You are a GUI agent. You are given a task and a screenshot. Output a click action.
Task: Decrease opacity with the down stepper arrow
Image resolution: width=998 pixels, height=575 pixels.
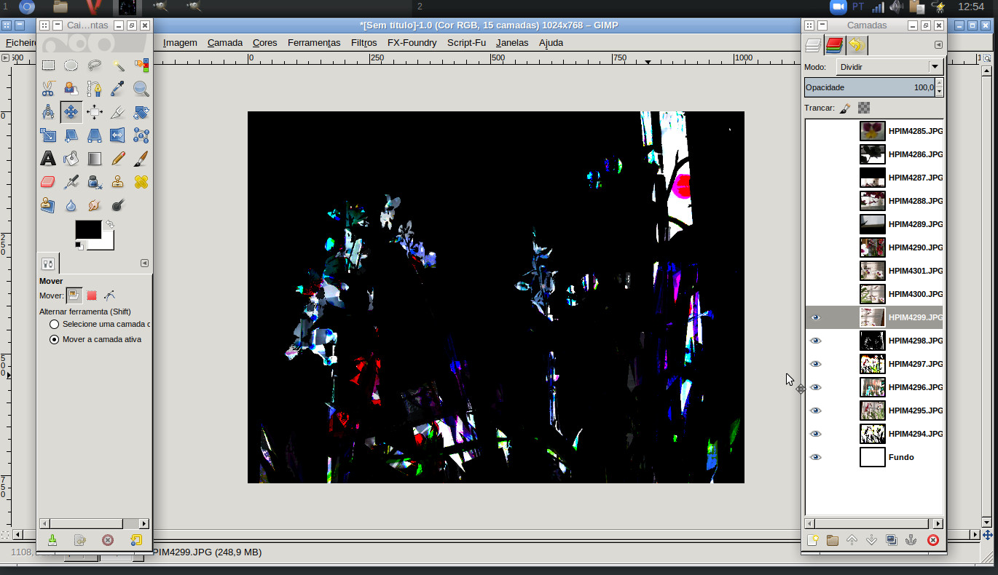pyautogui.click(x=939, y=92)
